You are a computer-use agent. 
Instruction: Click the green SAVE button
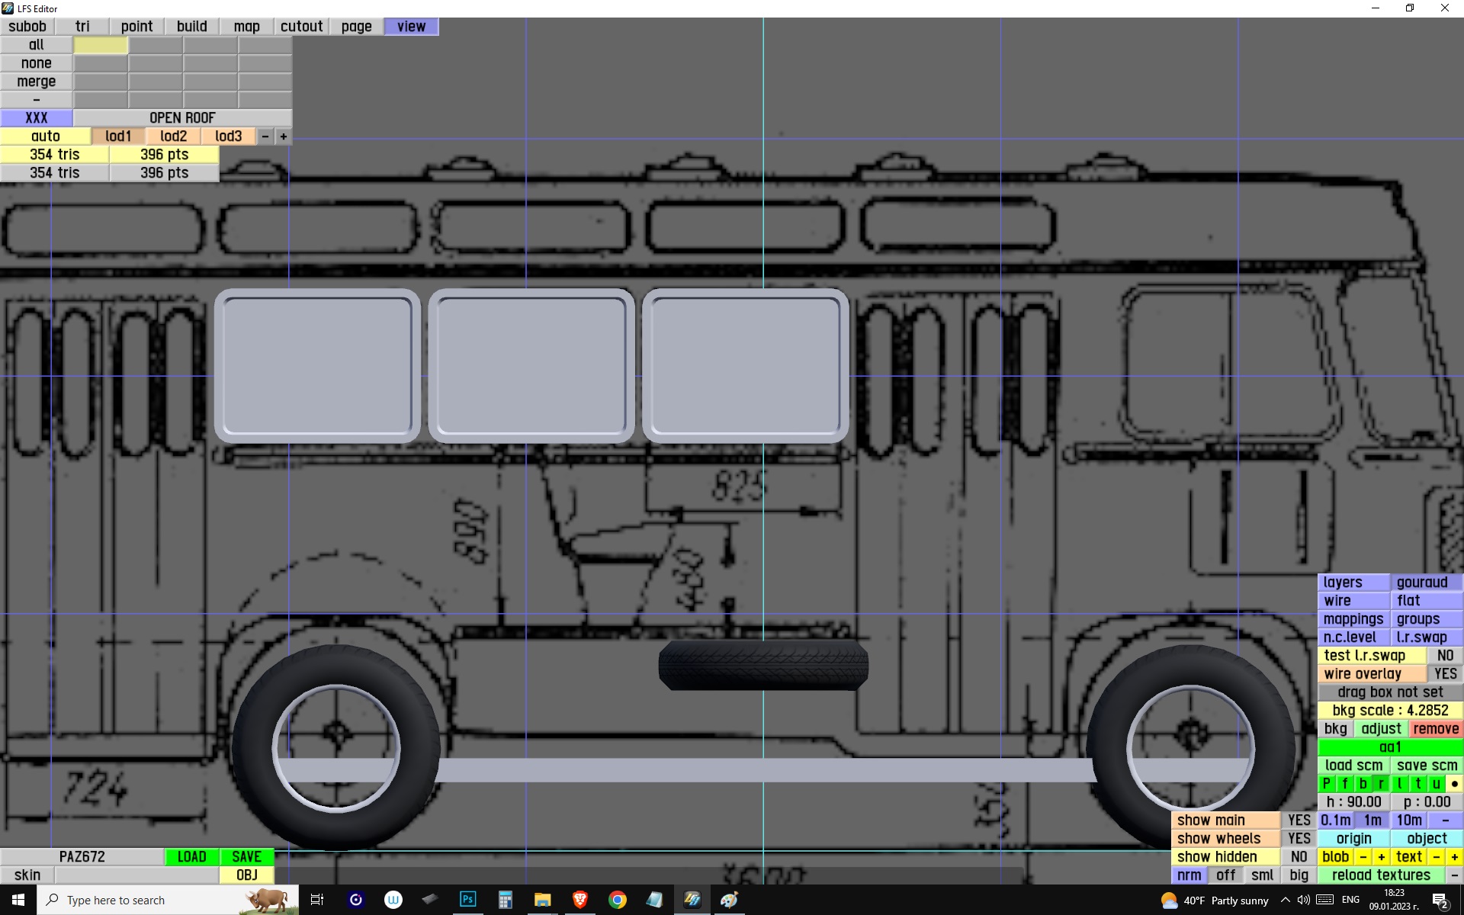click(246, 856)
